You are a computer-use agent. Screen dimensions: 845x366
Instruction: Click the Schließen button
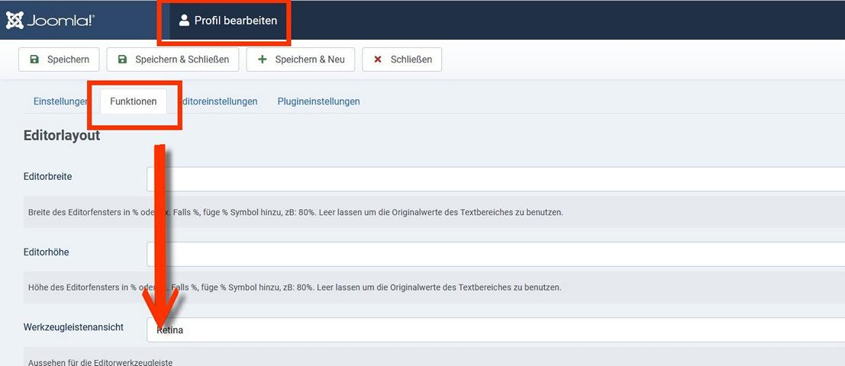pos(402,59)
